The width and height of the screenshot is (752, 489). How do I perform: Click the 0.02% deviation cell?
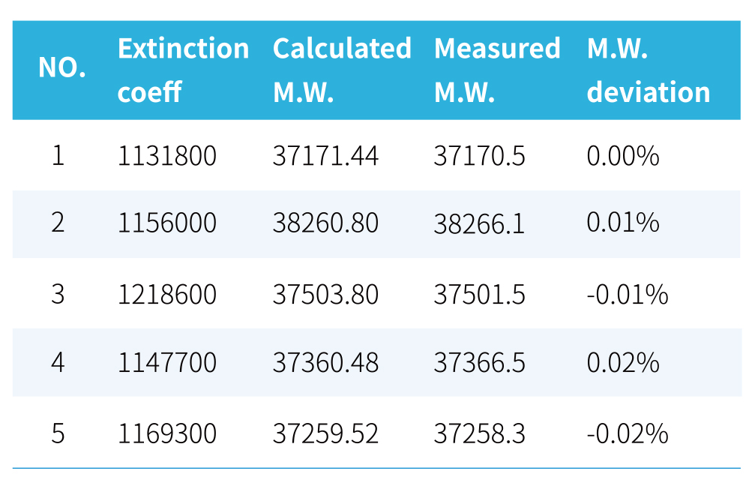[x=622, y=363]
